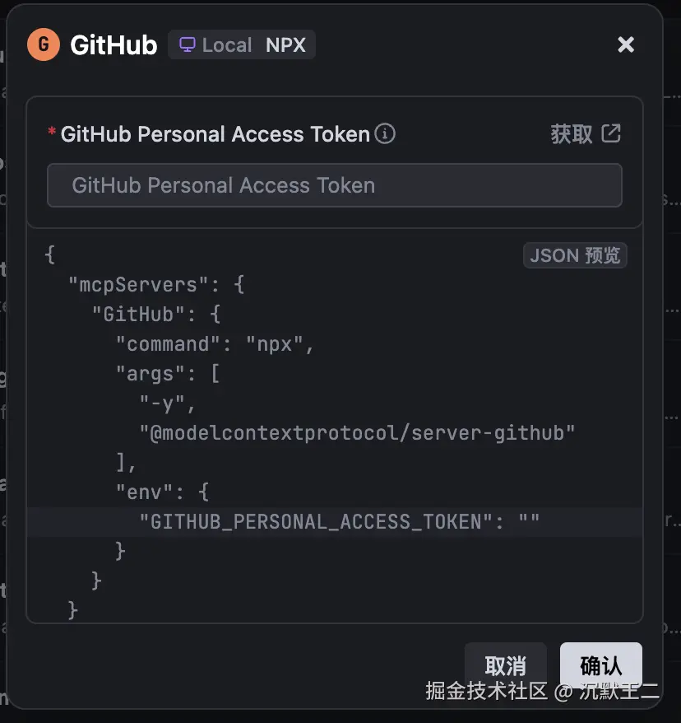Click the "env" line in the JSON preview
Screen dimensions: 681x723
162,492
